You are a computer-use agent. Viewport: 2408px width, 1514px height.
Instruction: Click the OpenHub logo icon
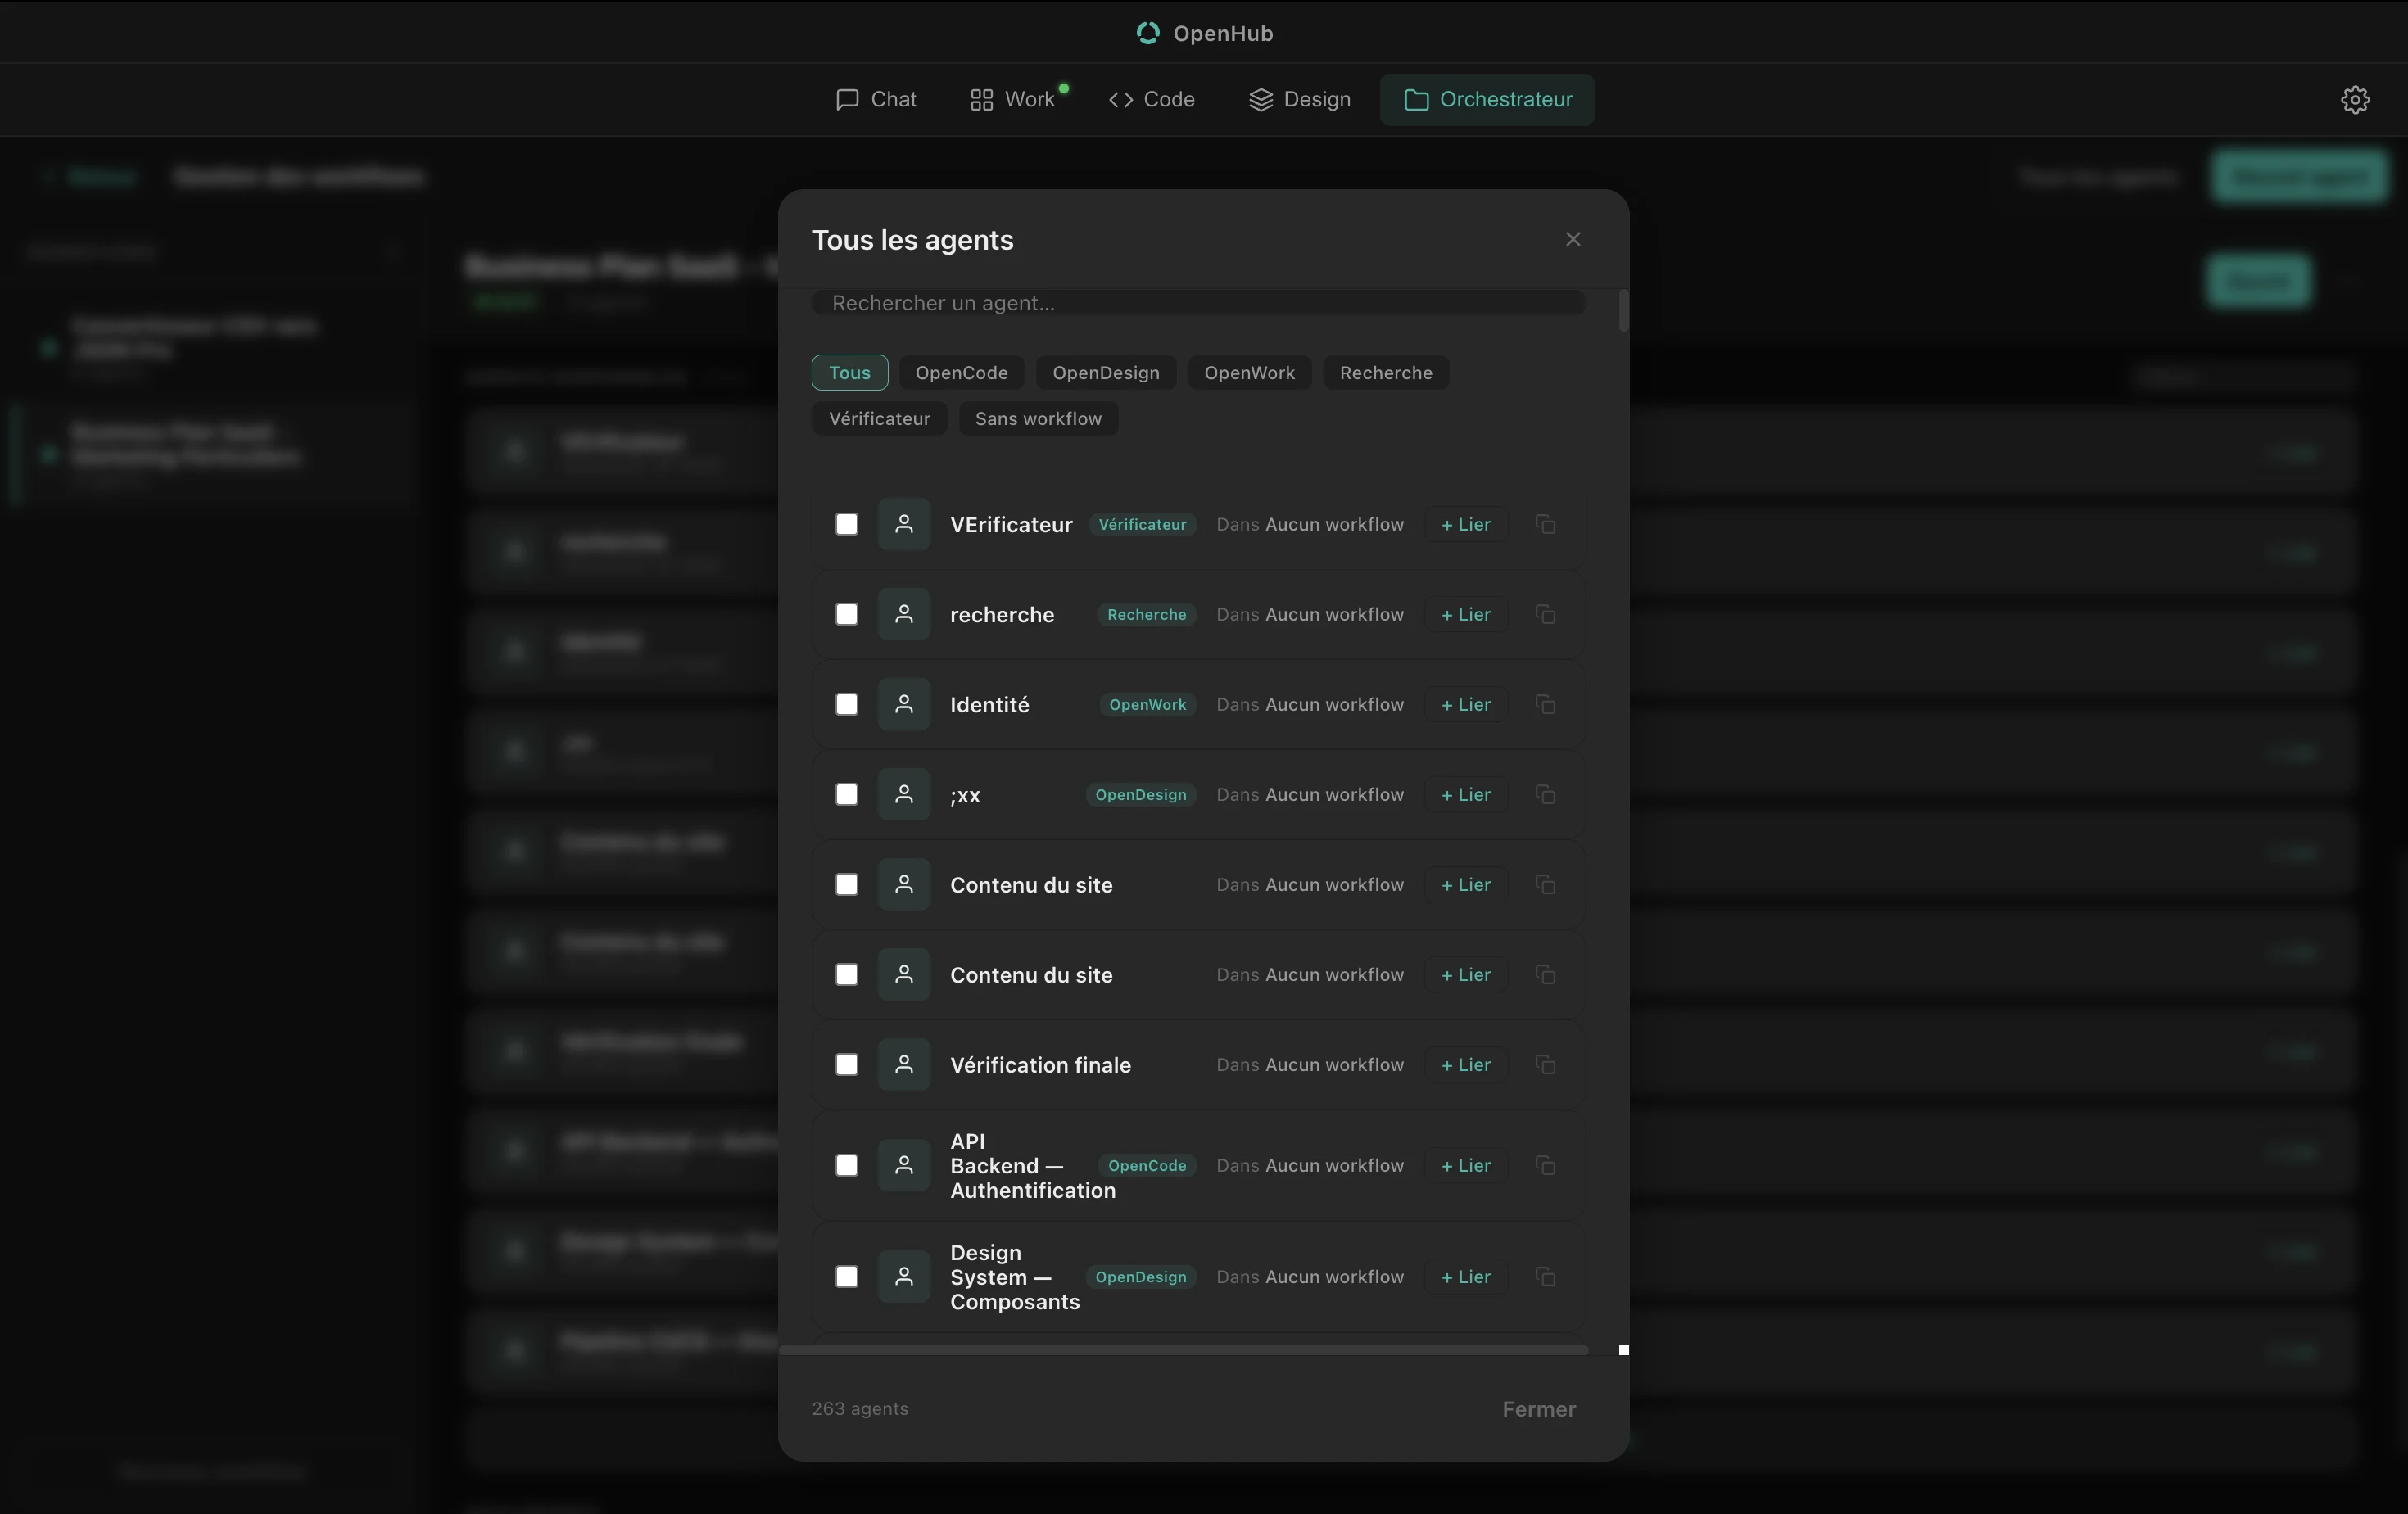click(1148, 33)
